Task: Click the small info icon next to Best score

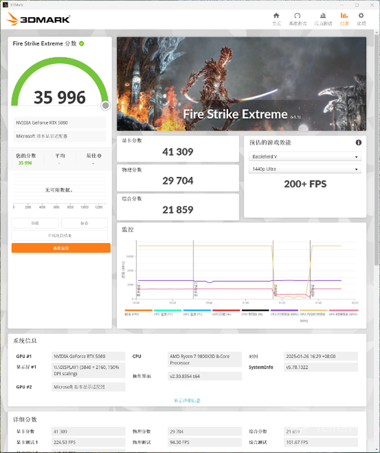Action: 99,156
